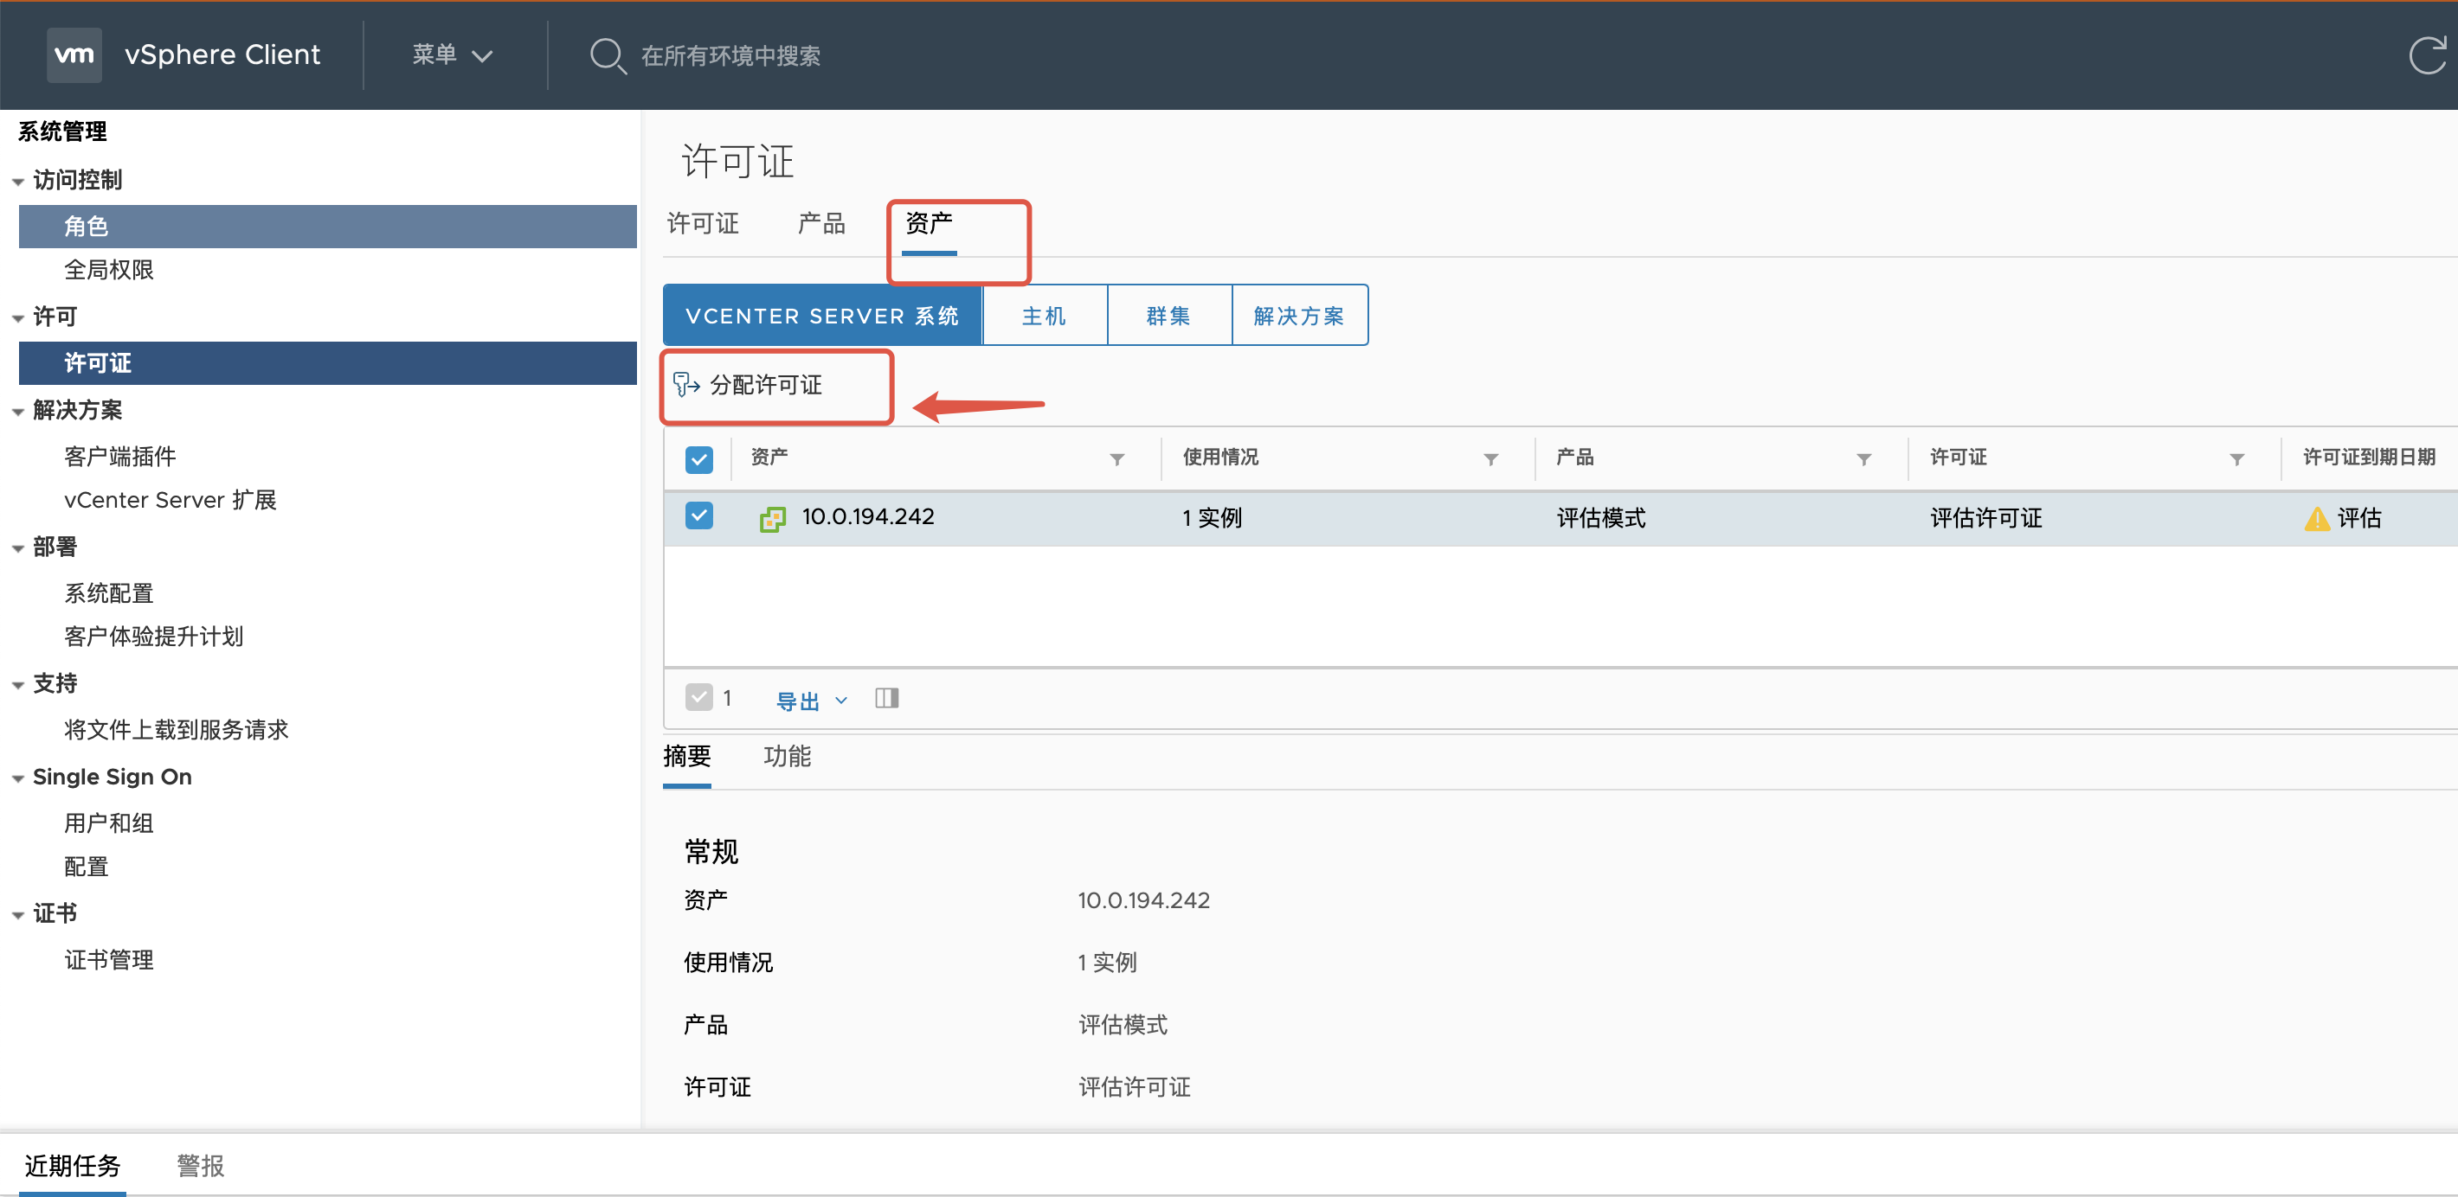Open 将文件上载到服务请求 in the sidebar
This screenshot has width=2458, height=1197.
(x=177, y=730)
